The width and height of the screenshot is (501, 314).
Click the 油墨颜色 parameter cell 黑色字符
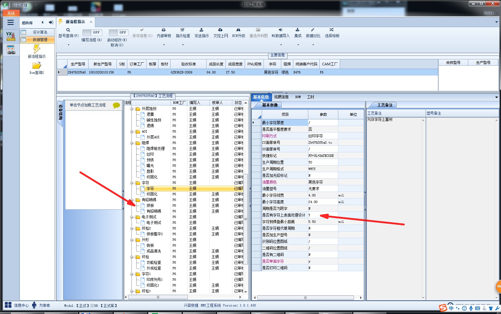click(323, 182)
